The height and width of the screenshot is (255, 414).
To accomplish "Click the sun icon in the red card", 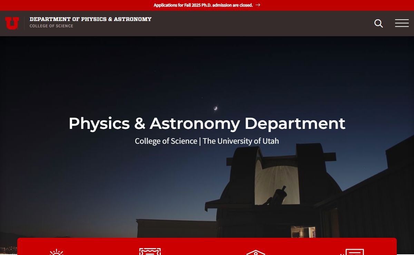I will click(x=57, y=252).
